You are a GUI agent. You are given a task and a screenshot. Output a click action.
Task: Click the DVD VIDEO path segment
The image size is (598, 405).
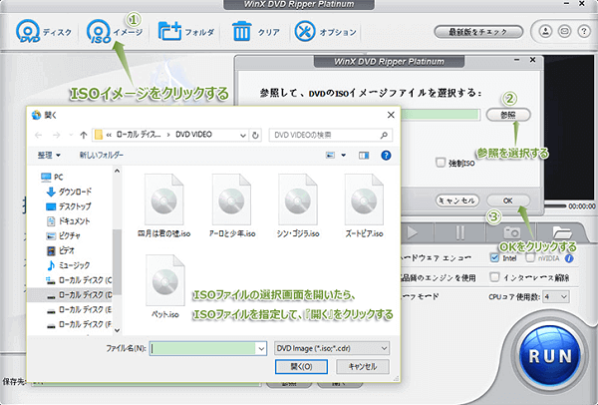pos(193,135)
